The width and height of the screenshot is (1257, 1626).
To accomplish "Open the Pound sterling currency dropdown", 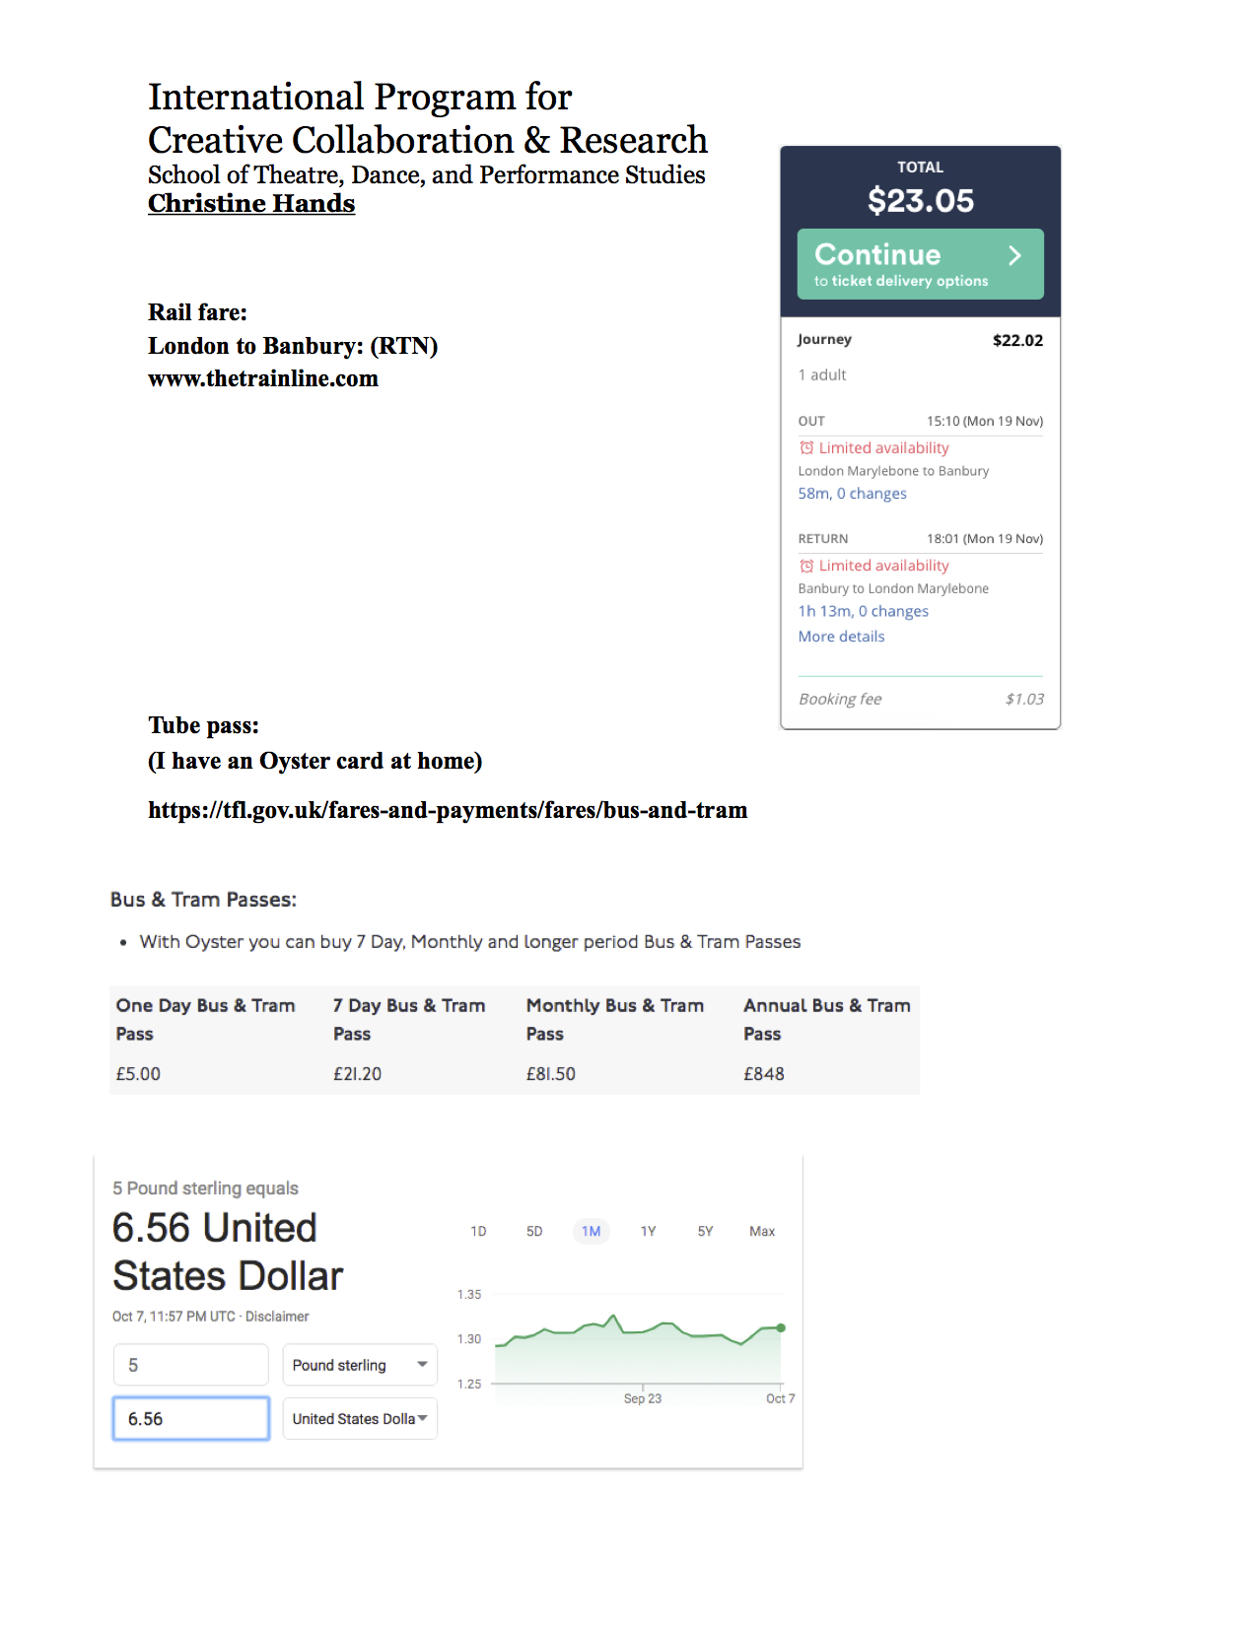I will (x=360, y=1365).
